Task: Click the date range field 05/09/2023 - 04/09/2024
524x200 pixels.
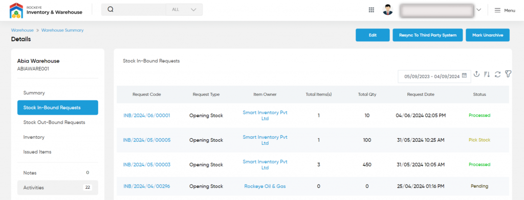Action: 434,77
